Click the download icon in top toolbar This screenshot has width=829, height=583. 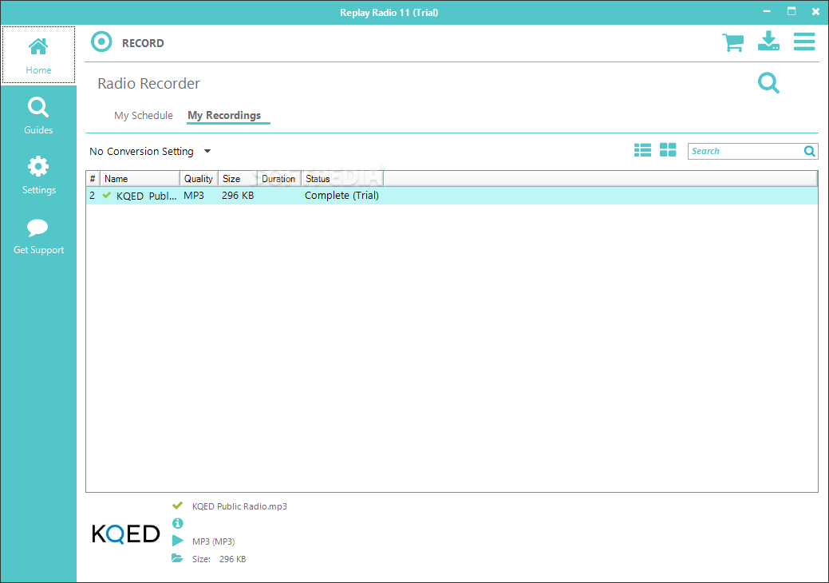[x=768, y=42]
